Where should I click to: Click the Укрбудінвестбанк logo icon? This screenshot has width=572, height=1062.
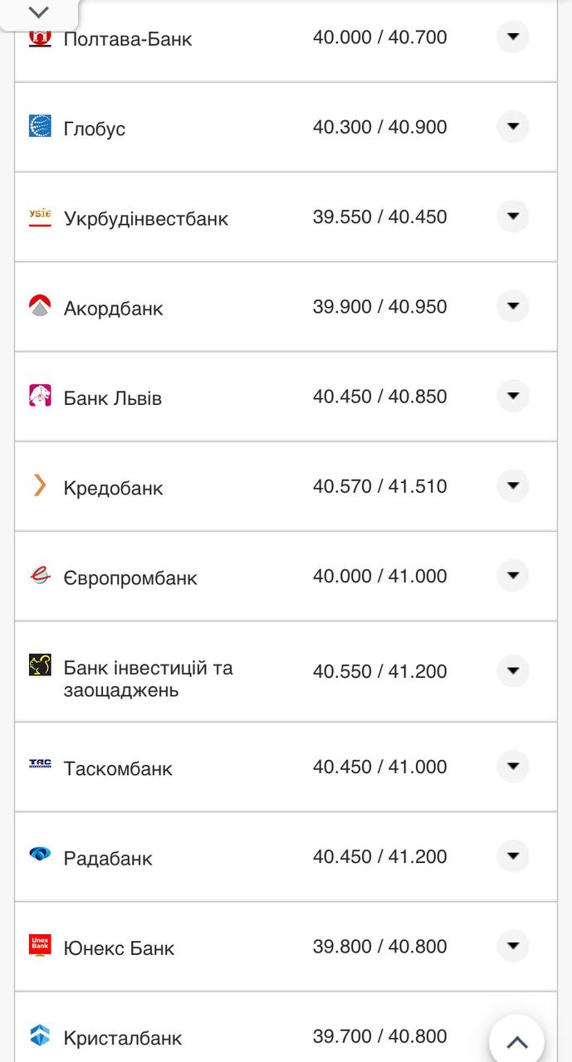tap(40, 217)
